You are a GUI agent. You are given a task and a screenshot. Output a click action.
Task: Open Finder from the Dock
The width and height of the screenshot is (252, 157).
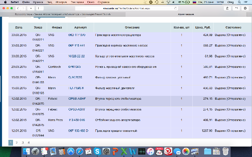coord(26,152)
